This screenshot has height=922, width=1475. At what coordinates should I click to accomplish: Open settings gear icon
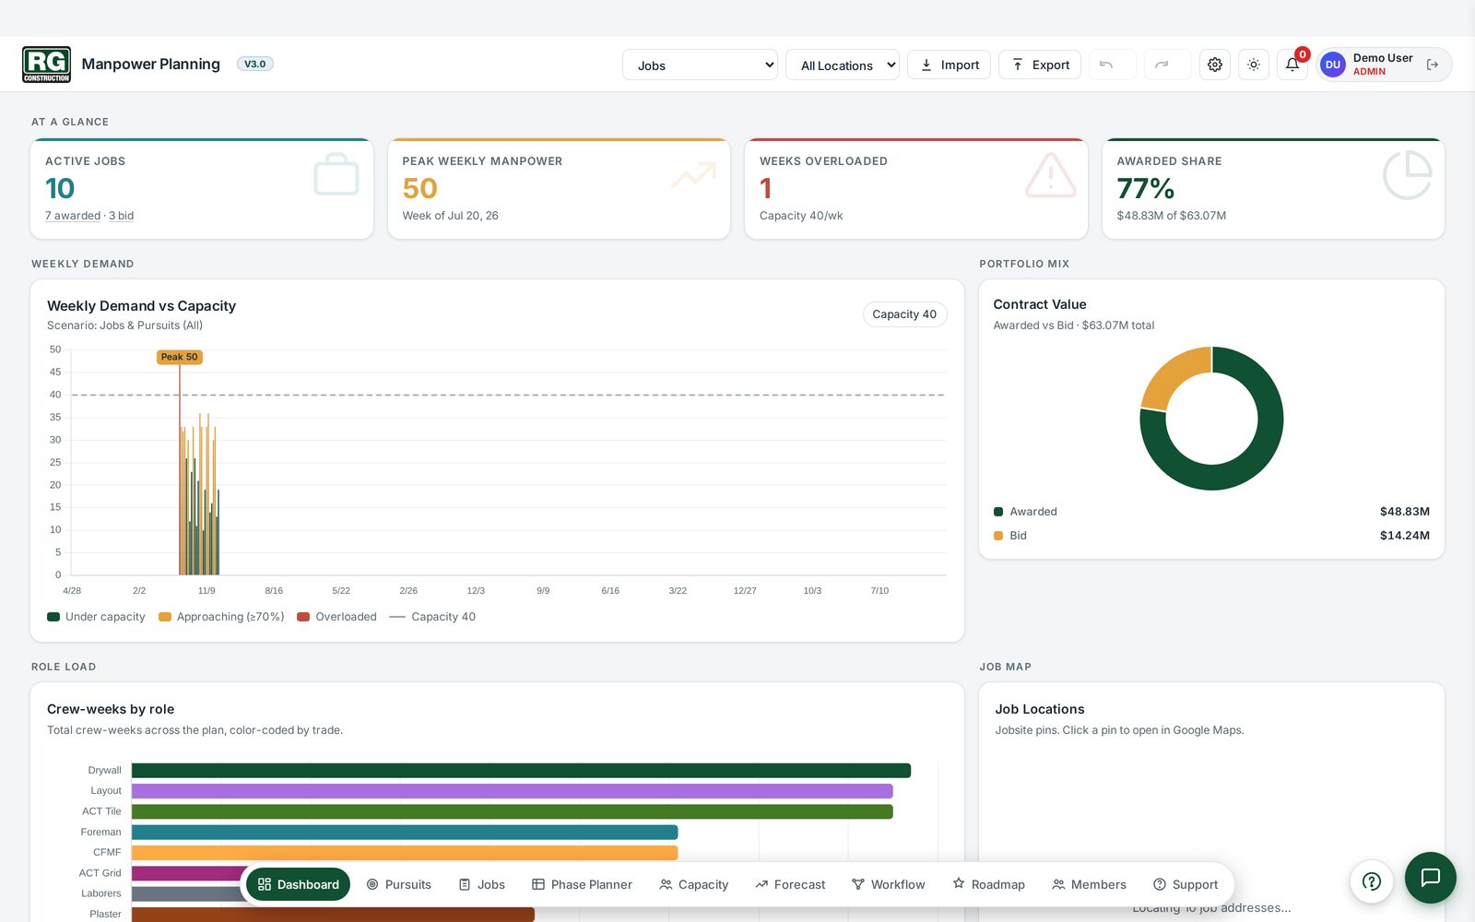click(x=1215, y=65)
